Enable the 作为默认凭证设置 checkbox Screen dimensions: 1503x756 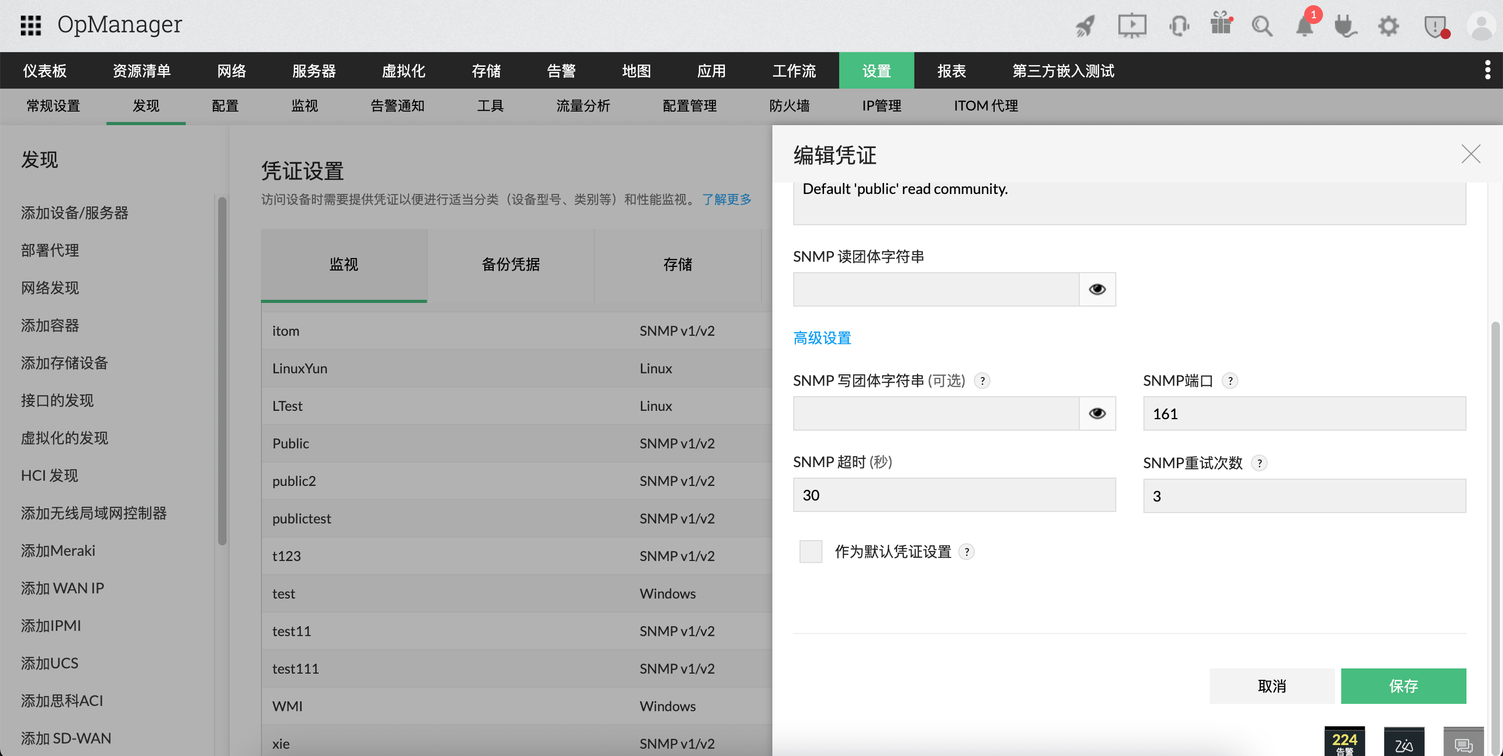click(x=810, y=551)
